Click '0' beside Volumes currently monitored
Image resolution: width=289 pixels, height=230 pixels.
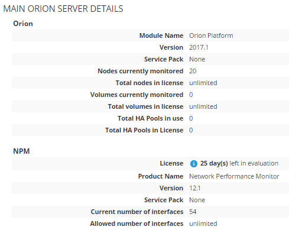pos(191,95)
